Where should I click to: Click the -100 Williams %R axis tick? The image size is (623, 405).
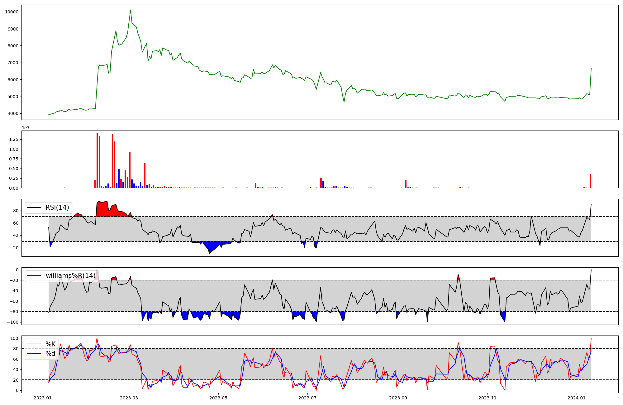[x=12, y=322]
